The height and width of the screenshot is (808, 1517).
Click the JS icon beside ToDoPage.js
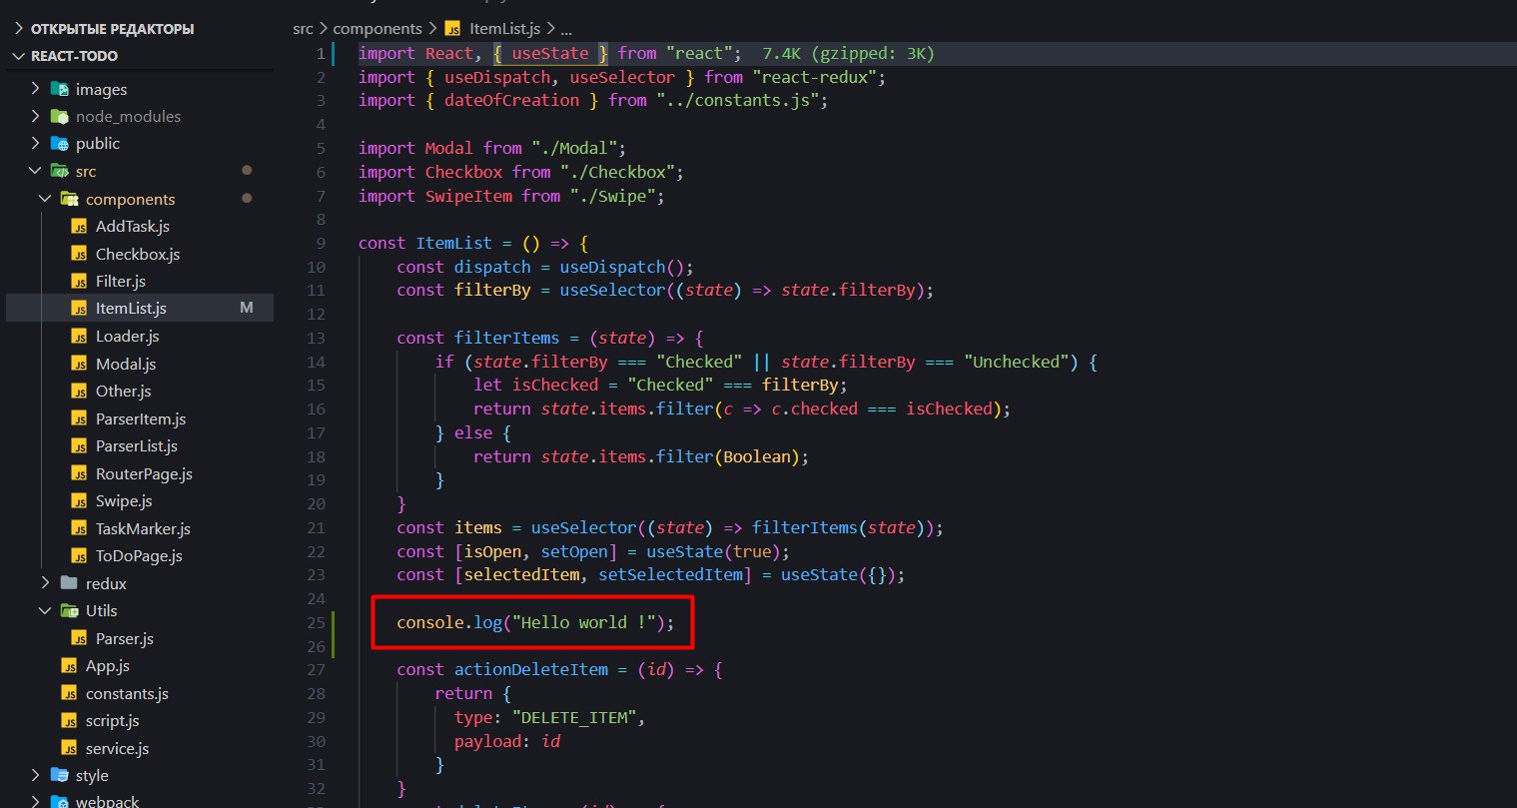pos(79,556)
